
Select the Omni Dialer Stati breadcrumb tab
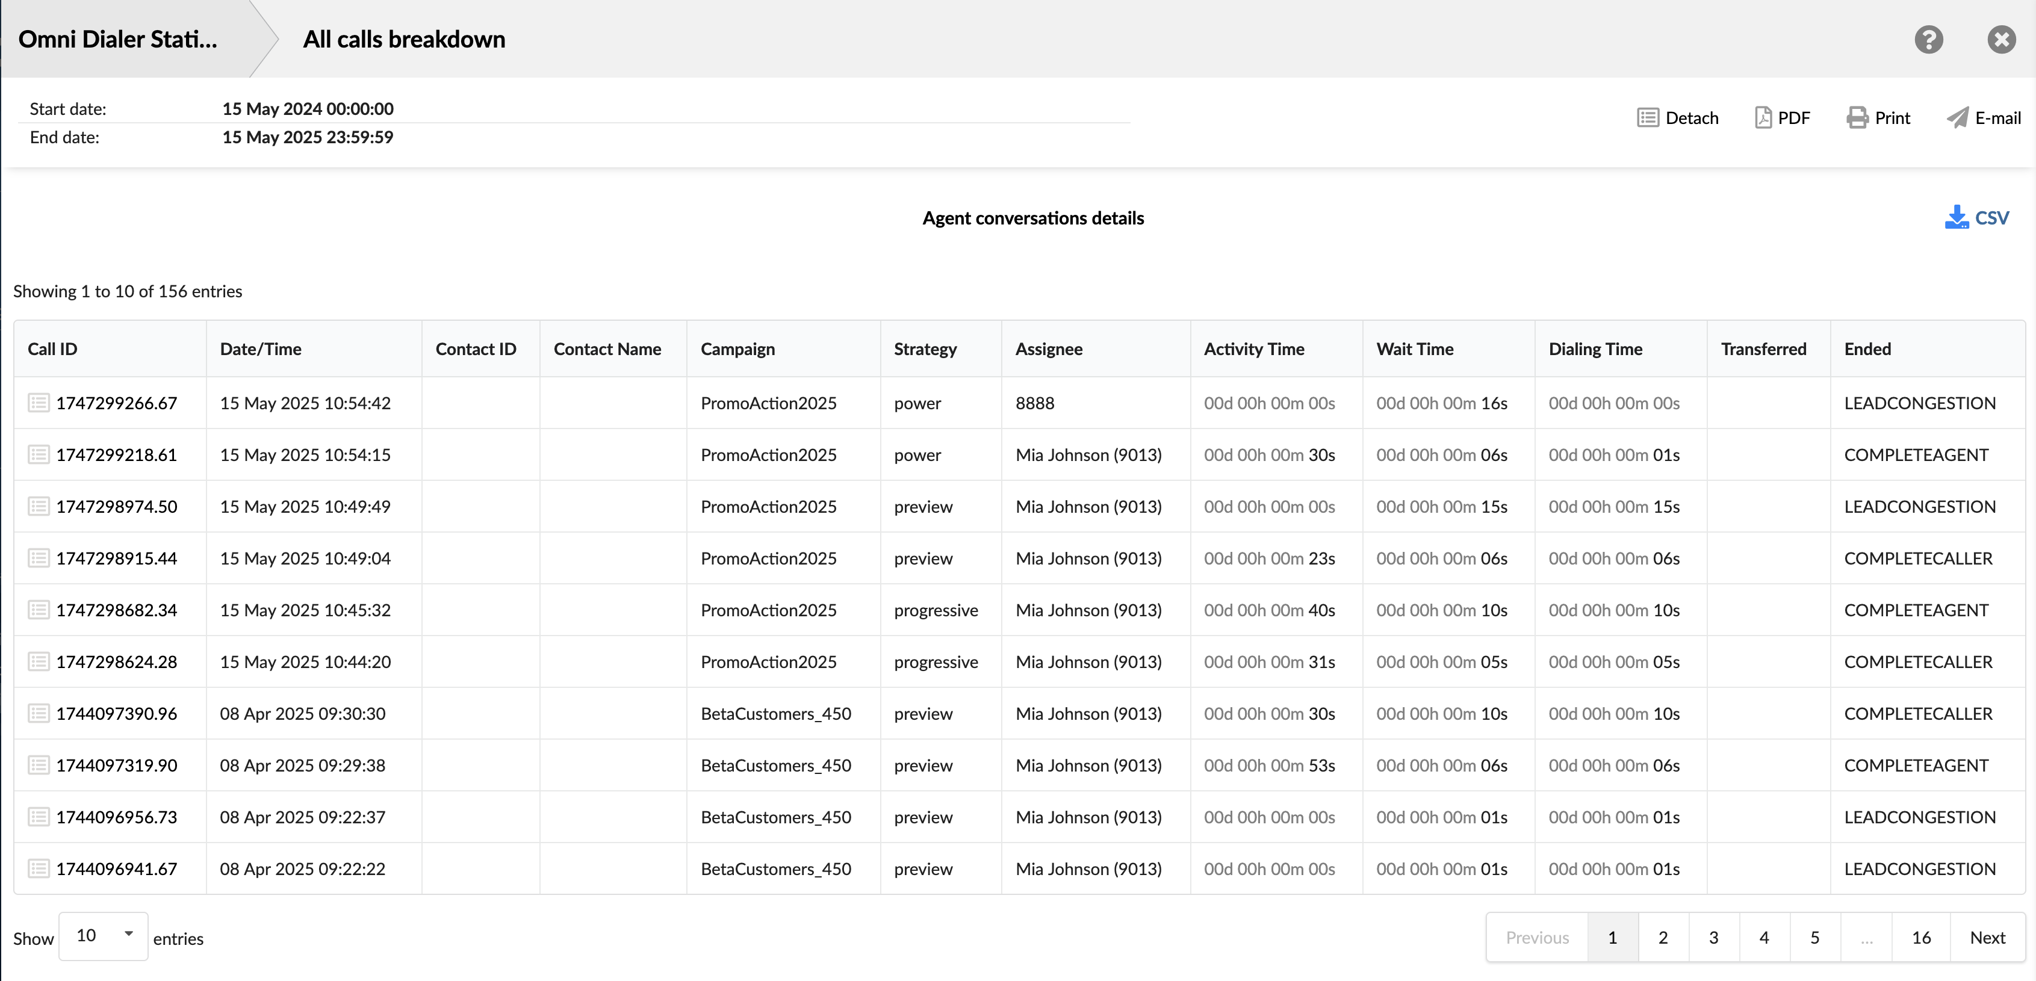[117, 39]
